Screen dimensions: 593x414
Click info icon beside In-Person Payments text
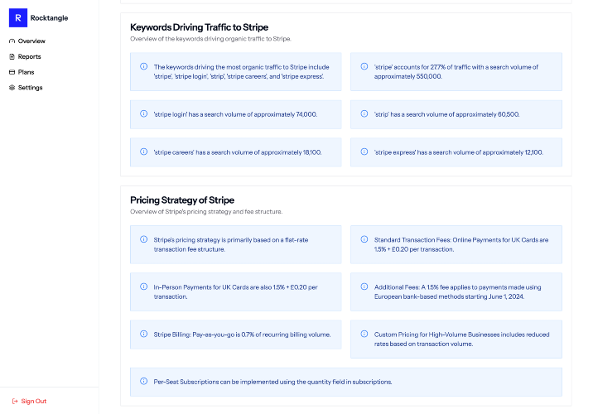[x=144, y=286]
